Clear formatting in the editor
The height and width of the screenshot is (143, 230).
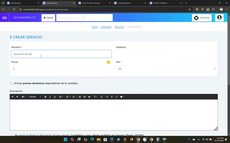[101, 97]
